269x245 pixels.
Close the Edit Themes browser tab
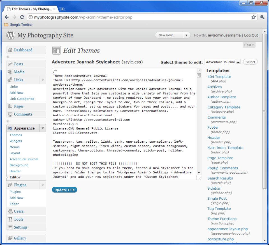[x=54, y=9]
